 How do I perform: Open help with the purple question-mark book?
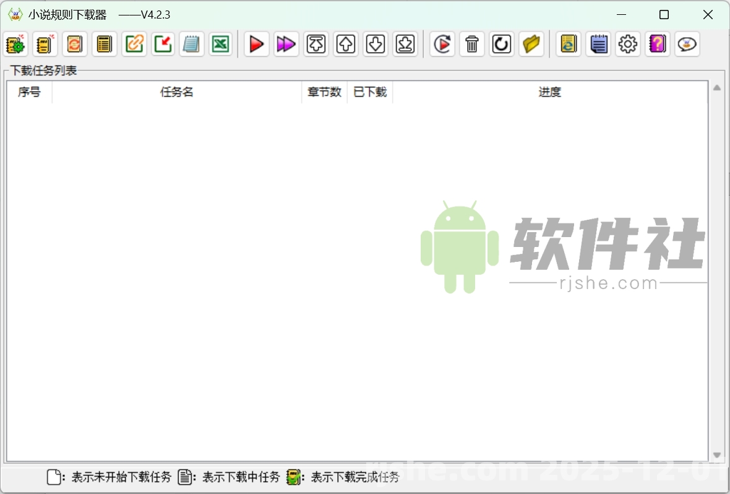coord(657,44)
